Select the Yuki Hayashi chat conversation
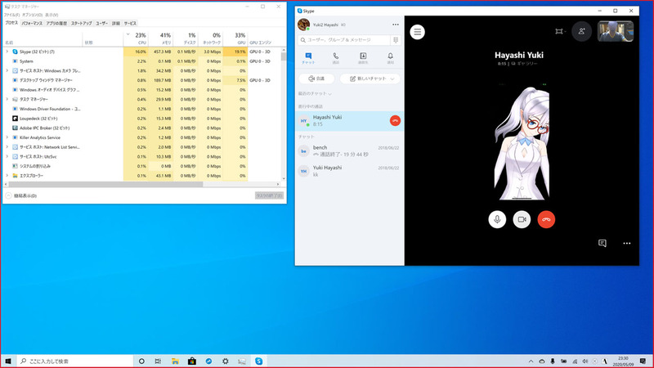Screen dimensions: 654x368 pyautogui.click(x=350, y=171)
